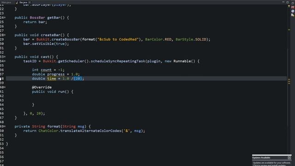This screenshot has width=295, height=166.
Task: Click the empty line 43 inside run()
Action: point(147,101)
